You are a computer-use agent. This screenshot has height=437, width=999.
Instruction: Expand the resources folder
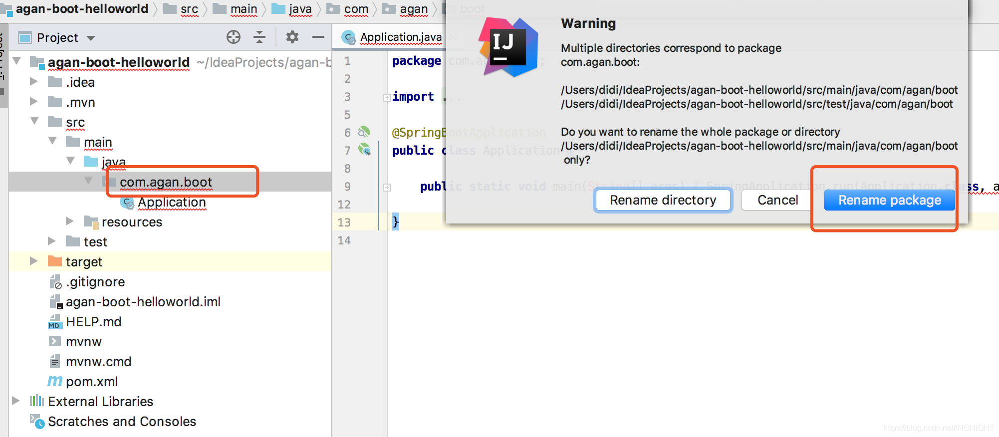(x=70, y=221)
